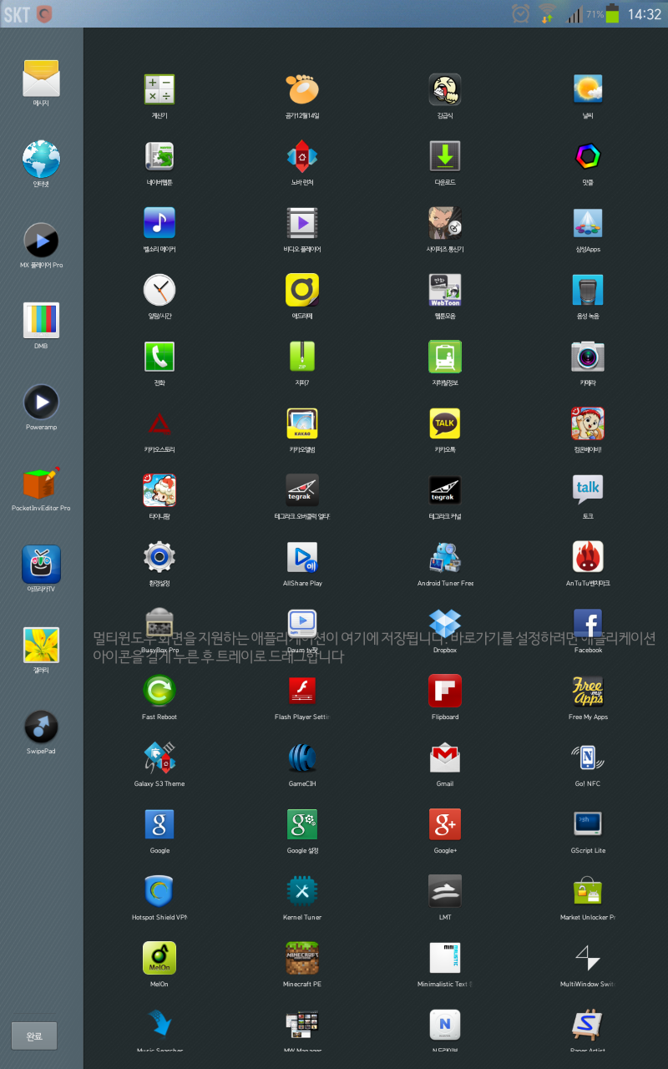This screenshot has width=668, height=1069.
Task: Launch Fast Reboot
Action: pyautogui.click(x=159, y=691)
